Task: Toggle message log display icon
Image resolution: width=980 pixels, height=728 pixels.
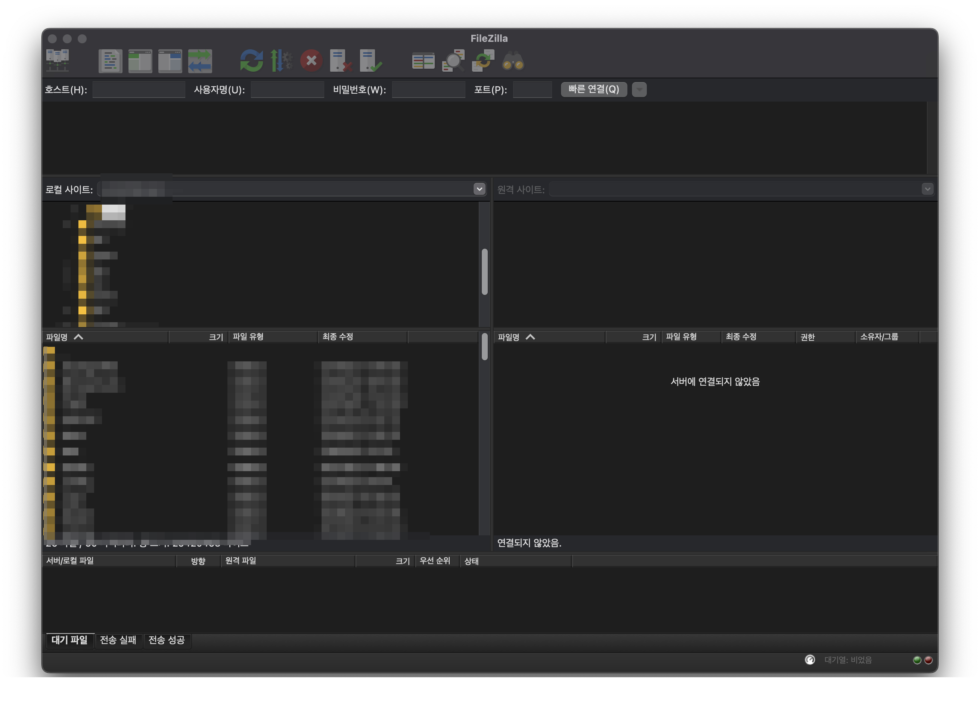Action: 110,61
